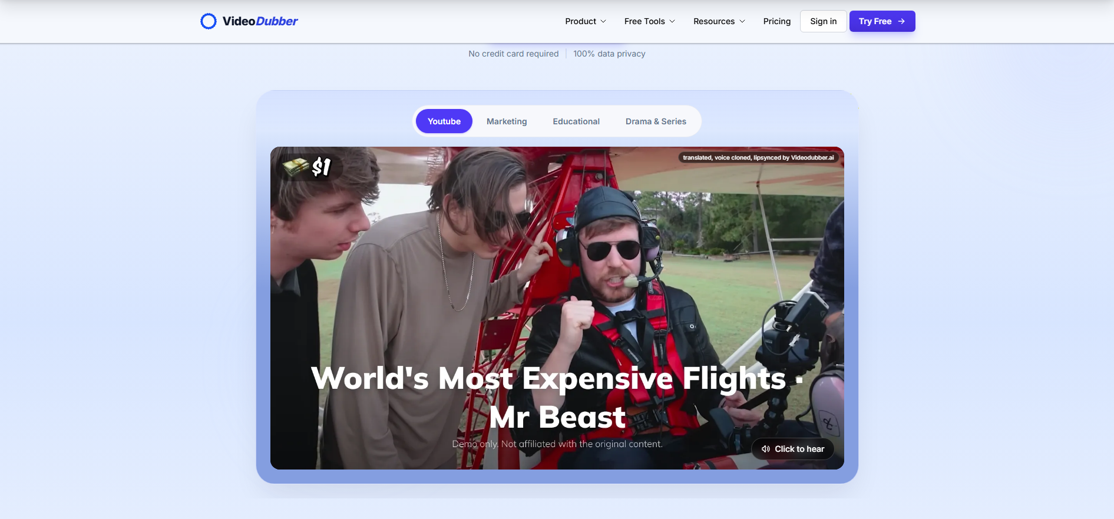Open the Free Tools dropdown
Viewport: 1114px width, 519px height.
point(650,21)
